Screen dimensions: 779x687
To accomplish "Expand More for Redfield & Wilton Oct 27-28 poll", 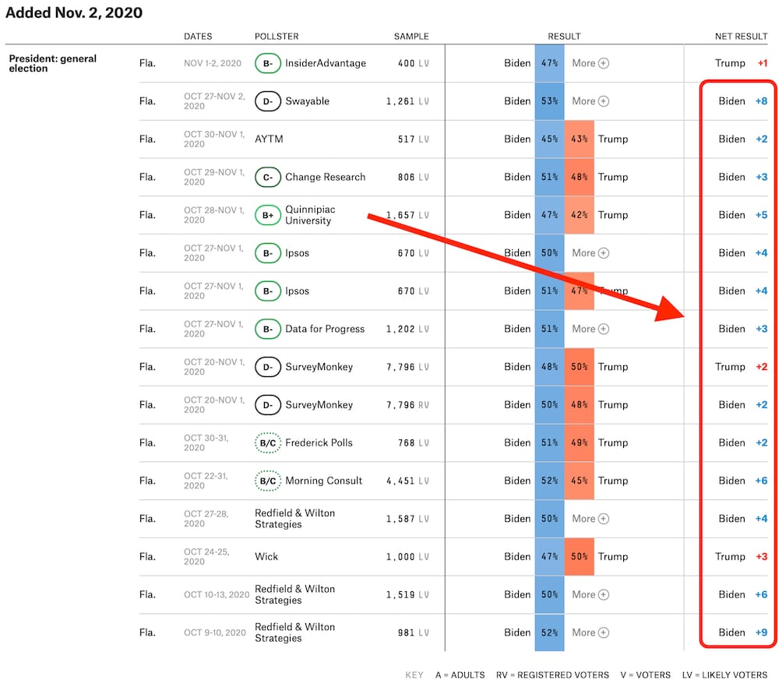I will pos(590,519).
